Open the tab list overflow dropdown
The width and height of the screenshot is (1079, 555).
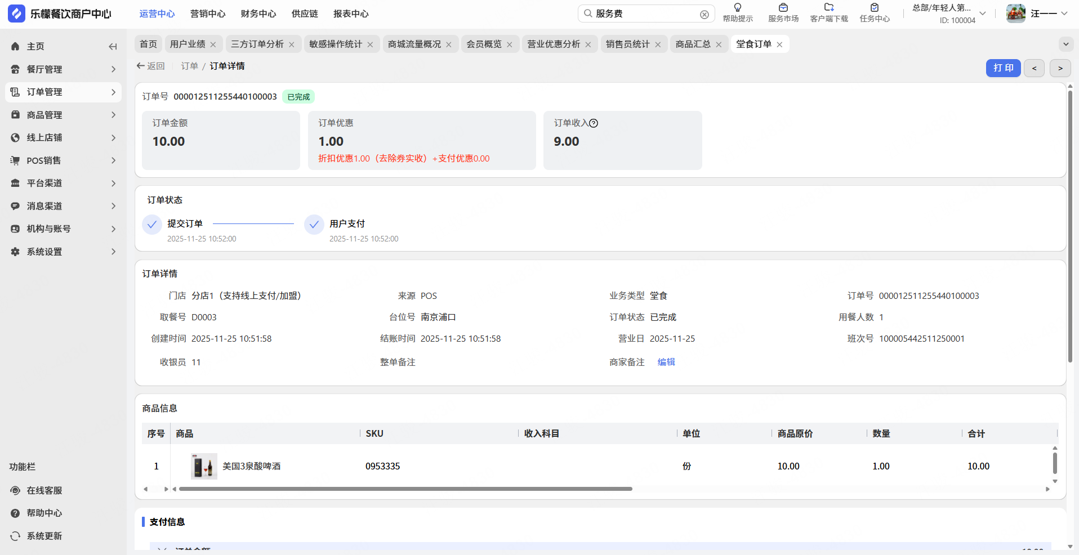pyautogui.click(x=1066, y=44)
